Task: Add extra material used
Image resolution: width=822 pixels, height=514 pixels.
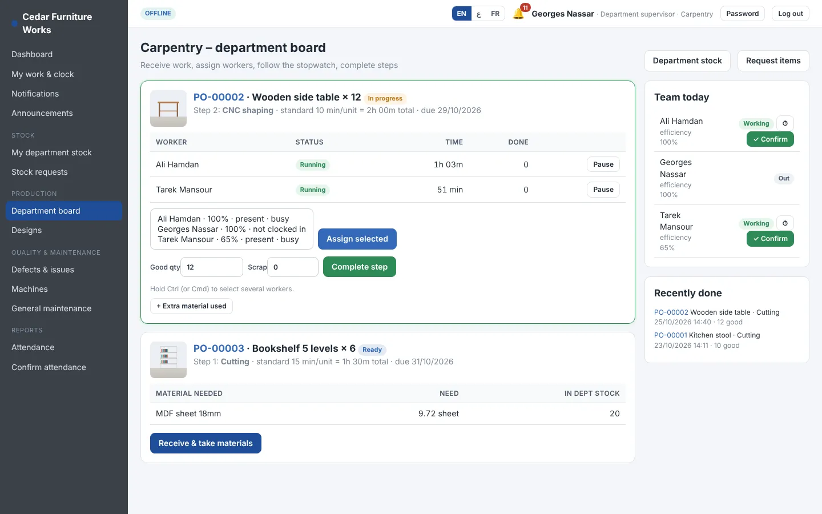Action: pos(191,306)
